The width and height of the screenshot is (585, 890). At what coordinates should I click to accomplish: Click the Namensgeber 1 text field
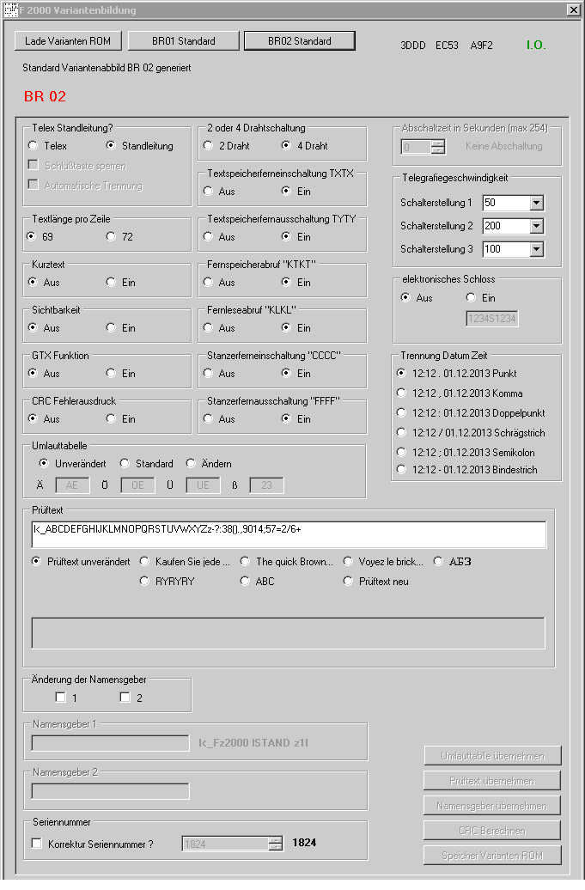click(111, 743)
